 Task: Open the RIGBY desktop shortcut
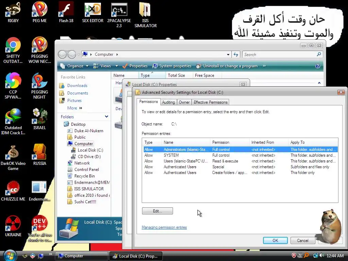(13, 12)
